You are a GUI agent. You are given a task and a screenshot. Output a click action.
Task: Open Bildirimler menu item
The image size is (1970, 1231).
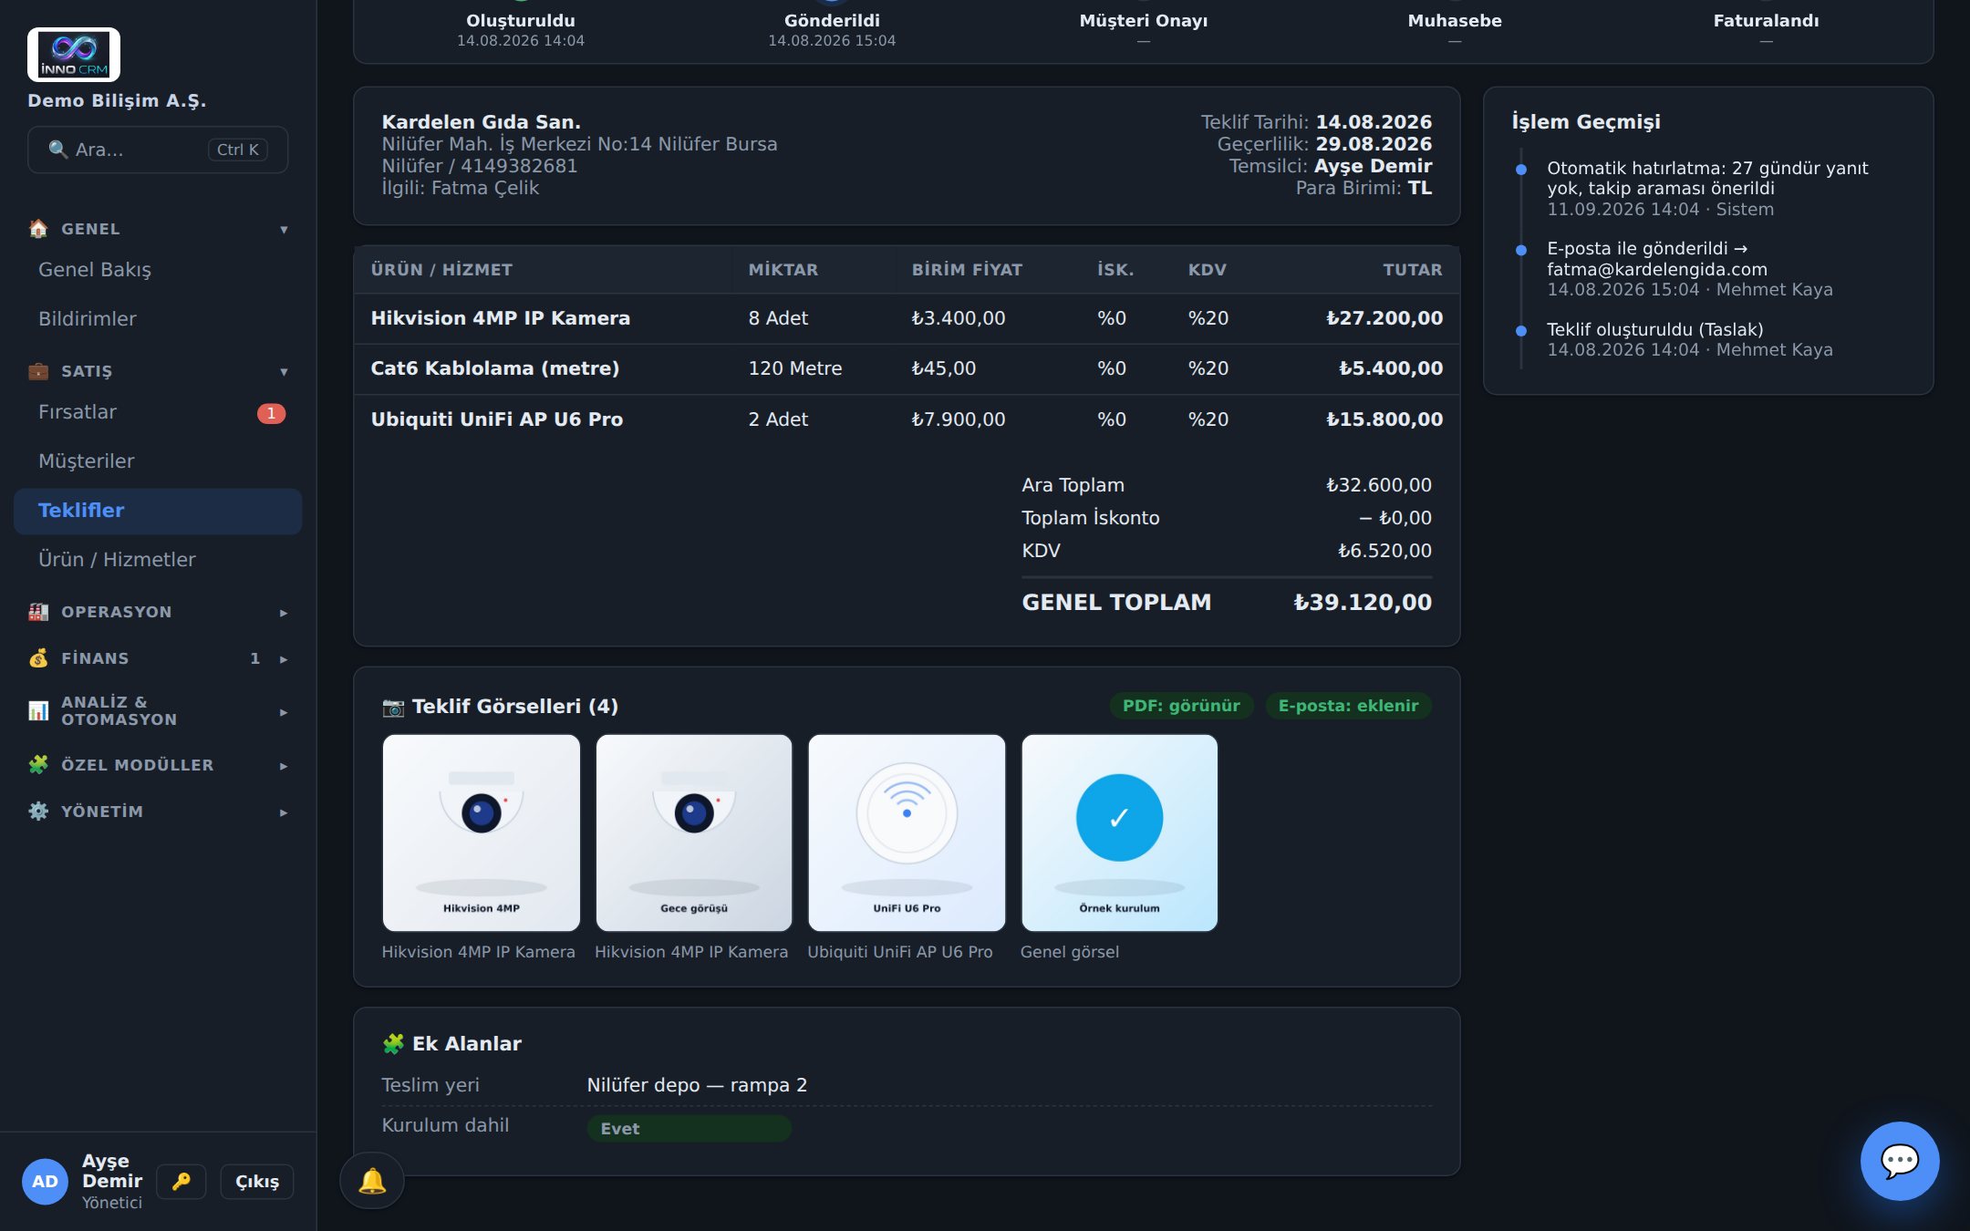[x=158, y=319]
